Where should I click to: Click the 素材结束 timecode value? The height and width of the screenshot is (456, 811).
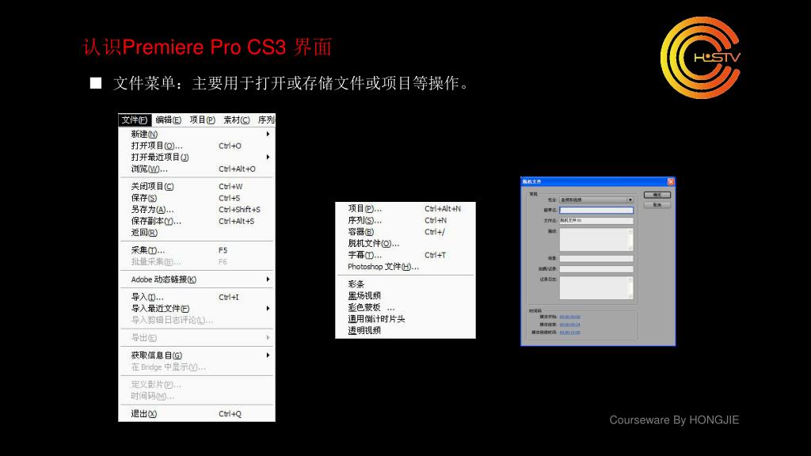click(569, 325)
